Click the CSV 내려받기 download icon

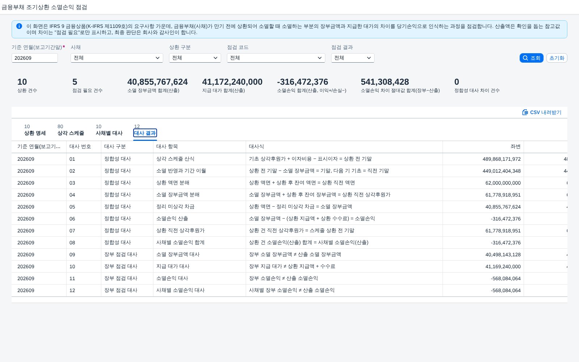click(x=525, y=112)
